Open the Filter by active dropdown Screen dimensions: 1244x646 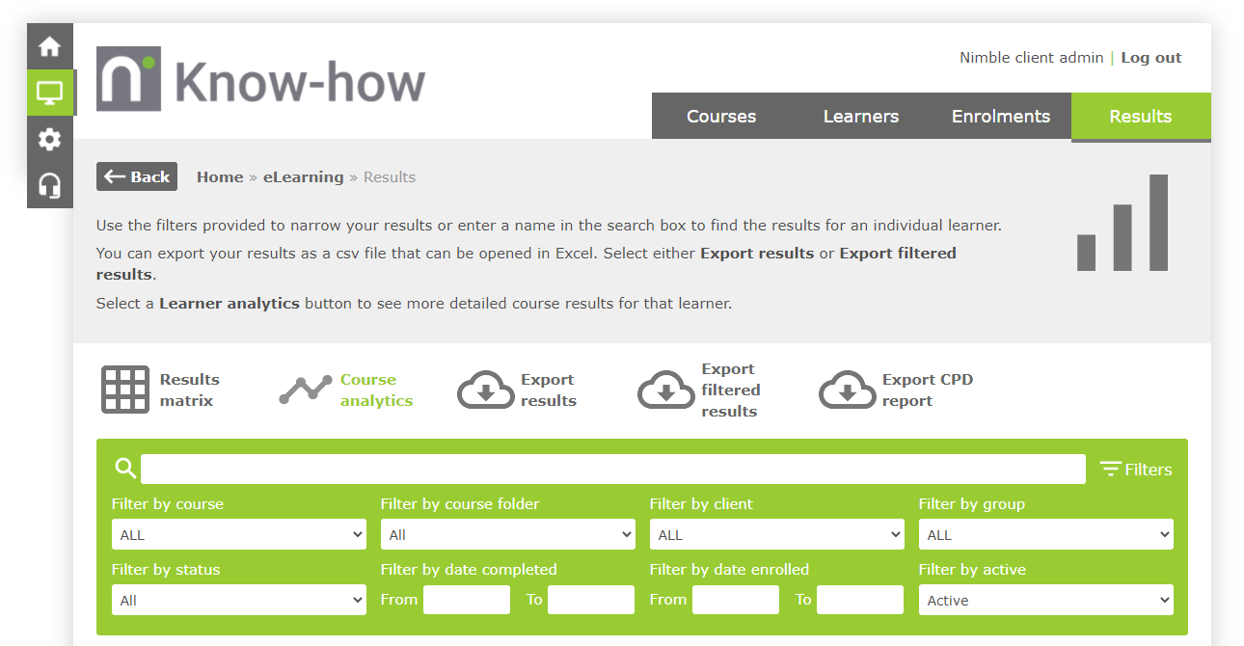tap(1046, 600)
